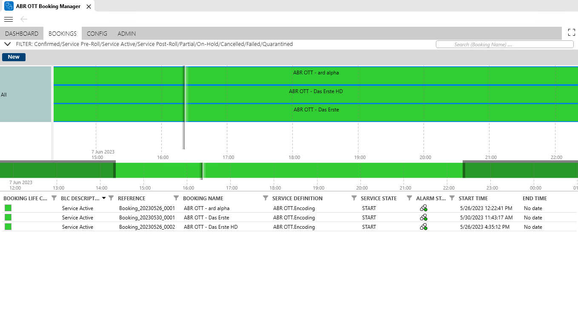Switch to the DASHBOARD tab

click(x=22, y=34)
